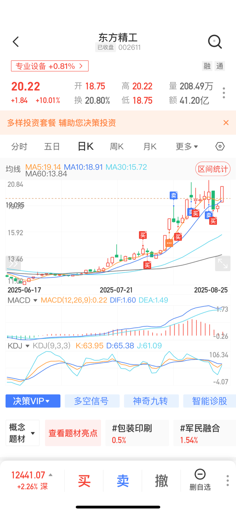236x513 pixels.
Task: Tap the K:63.95 value
Action: 89,346
